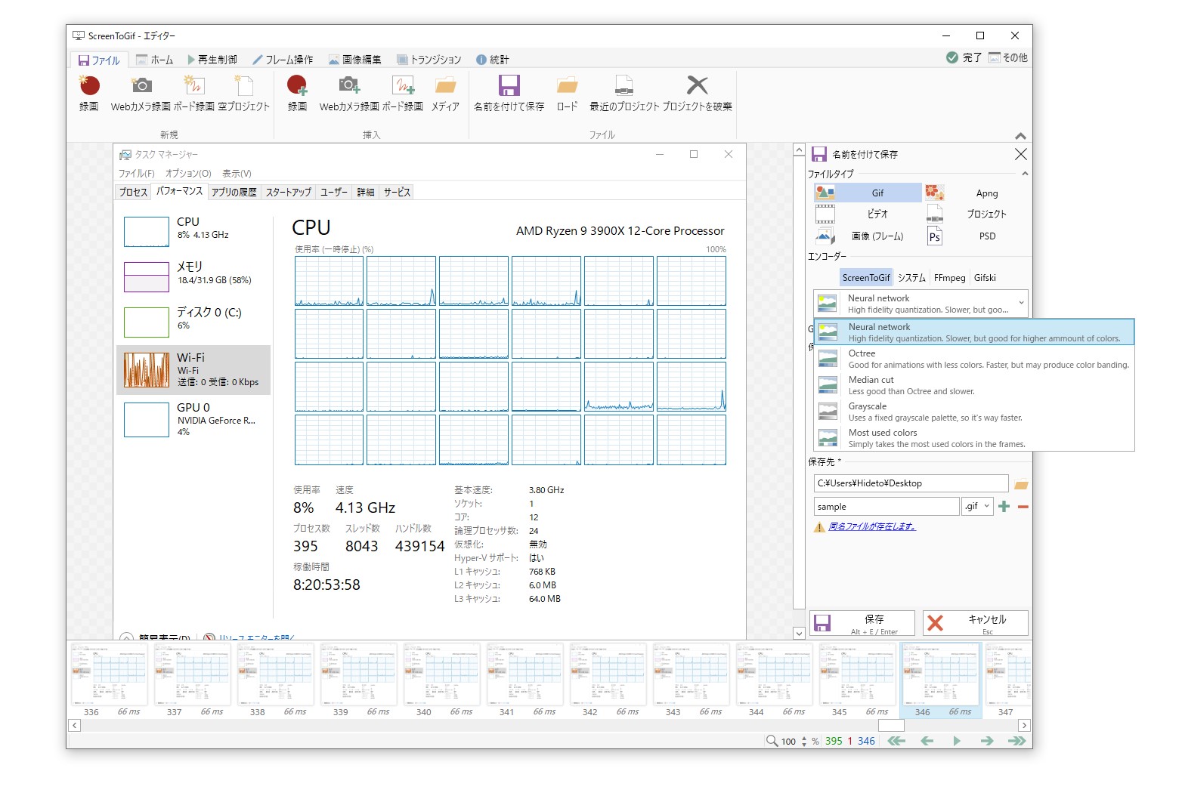Load a project with the ロード icon

coord(567,93)
